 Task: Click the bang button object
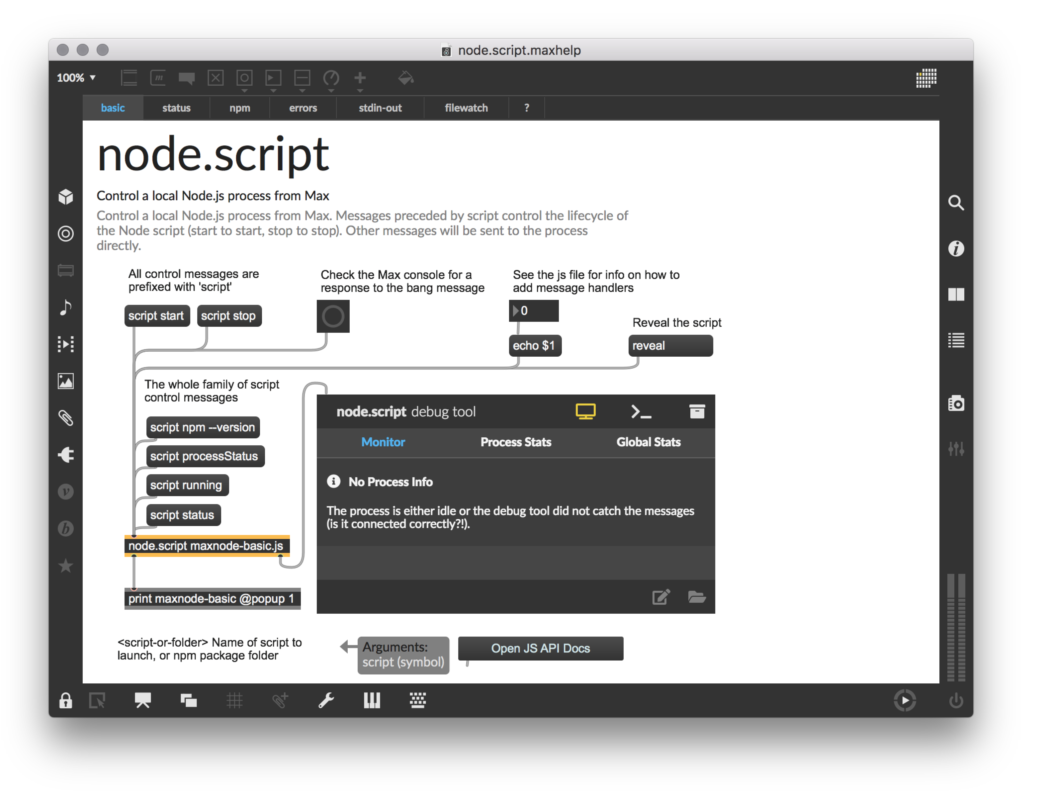point(332,316)
